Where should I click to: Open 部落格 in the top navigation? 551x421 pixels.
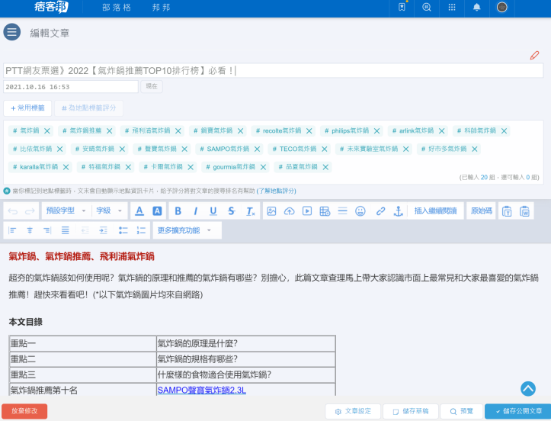(x=117, y=8)
